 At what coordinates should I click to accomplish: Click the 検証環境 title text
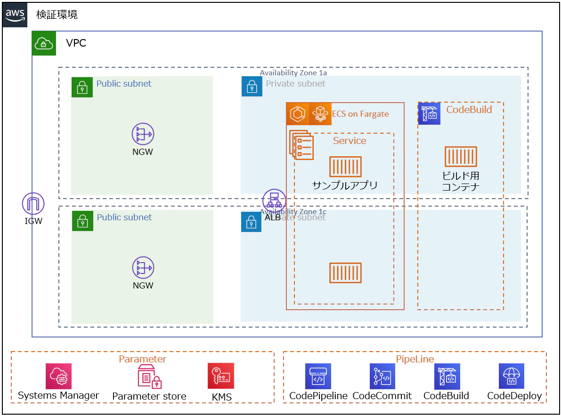click(57, 15)
